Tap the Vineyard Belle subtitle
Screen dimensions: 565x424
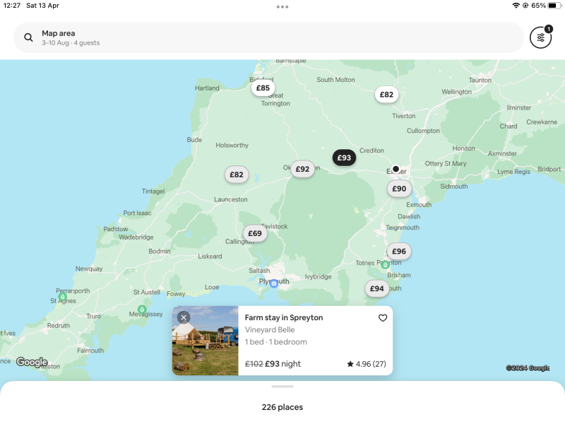coord(270,330)
